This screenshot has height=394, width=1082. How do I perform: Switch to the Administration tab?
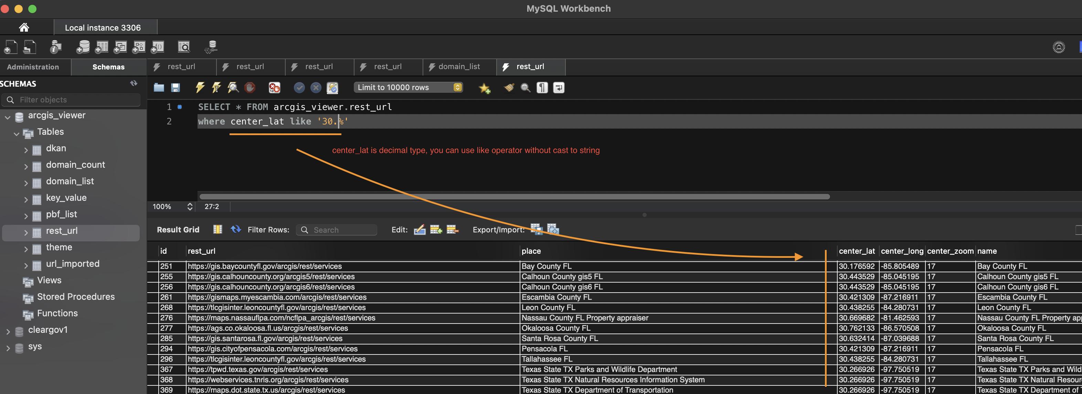33,67
